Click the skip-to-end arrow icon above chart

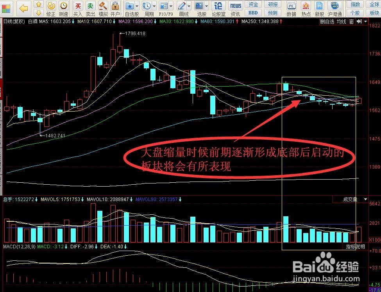pos(359,21)
